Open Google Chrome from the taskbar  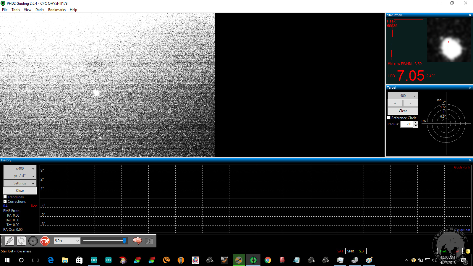tap(268, 260)
